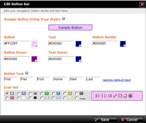Click the home icon in icon preview
The height and width of the screenshot is (123, 146).
125,96
